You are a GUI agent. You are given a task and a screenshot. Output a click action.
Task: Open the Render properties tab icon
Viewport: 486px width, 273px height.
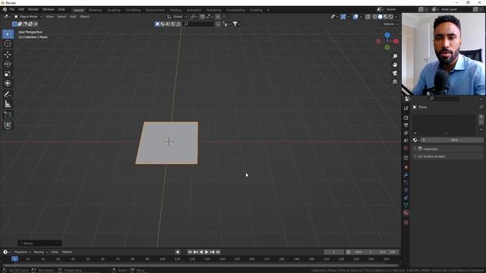pos(406,118)
